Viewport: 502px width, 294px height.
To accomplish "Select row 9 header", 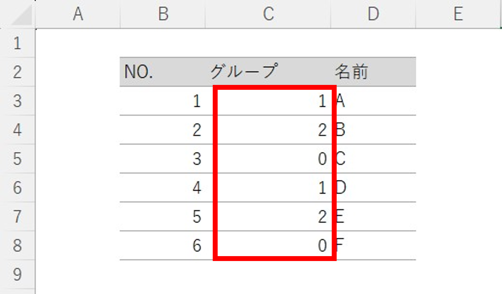I will click(x=18, y=274).
